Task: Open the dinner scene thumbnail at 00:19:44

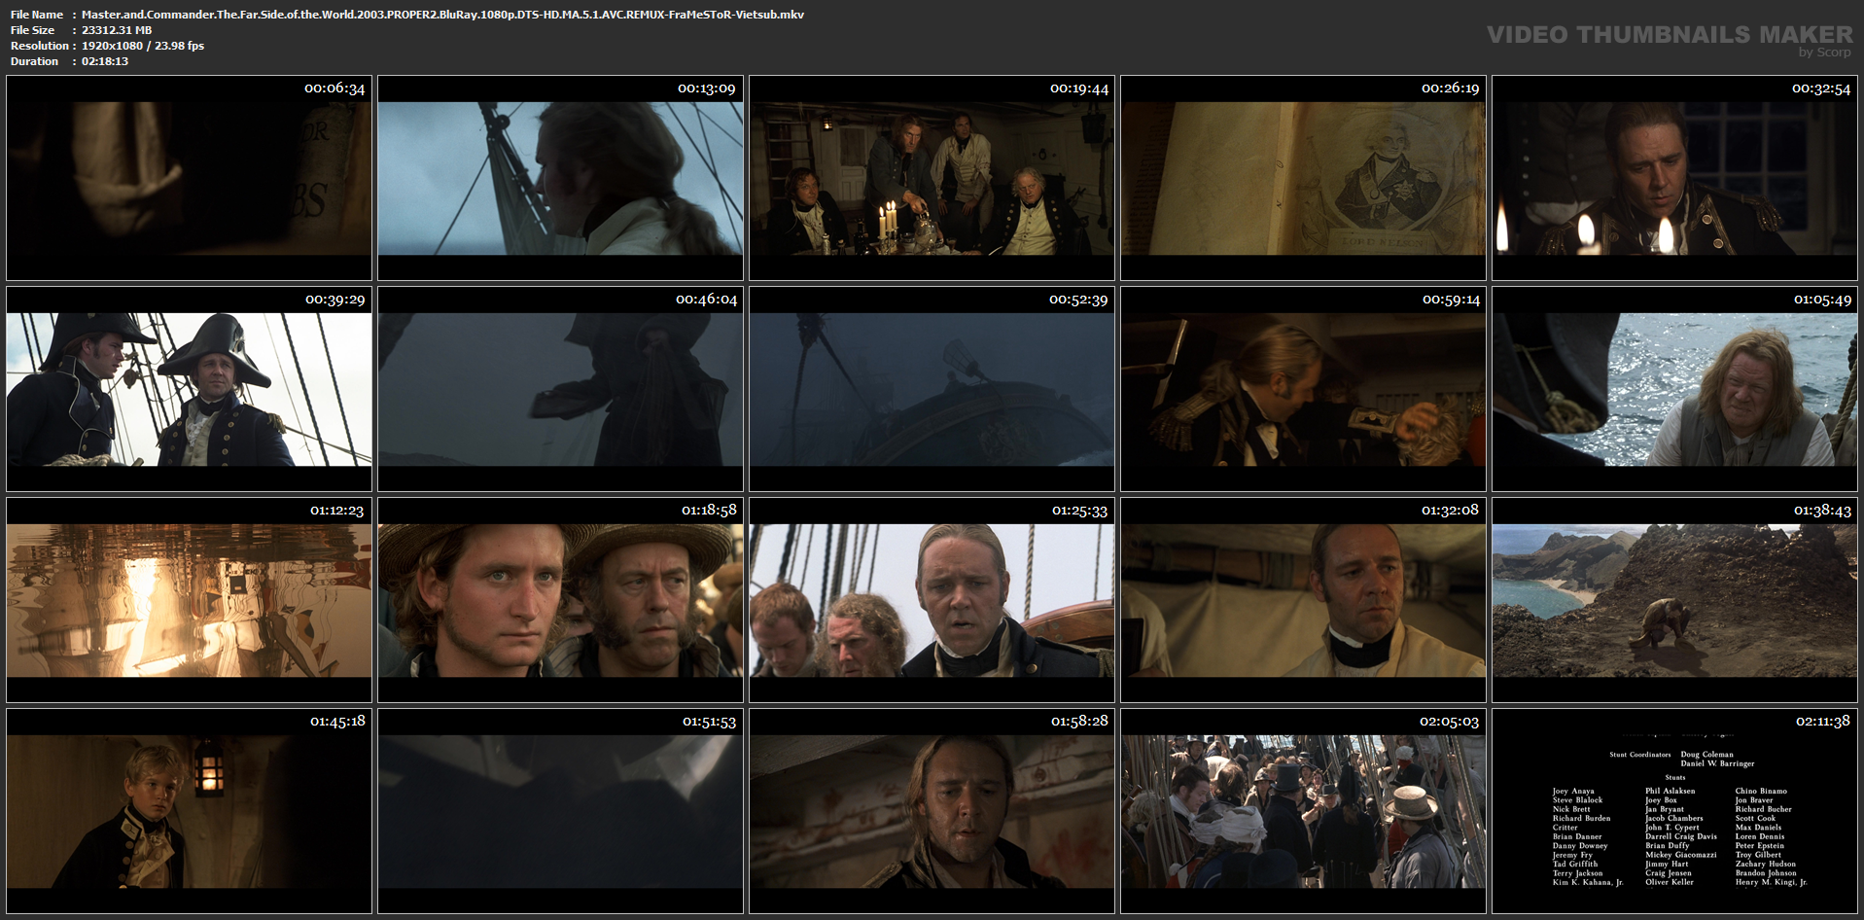Action: (932, 178)
